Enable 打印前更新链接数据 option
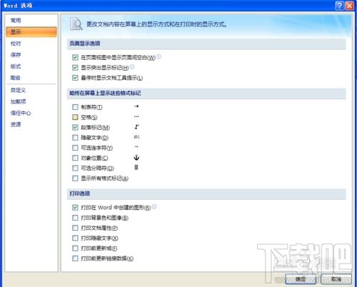The image size is (357, 287). (x=75, y=258)
